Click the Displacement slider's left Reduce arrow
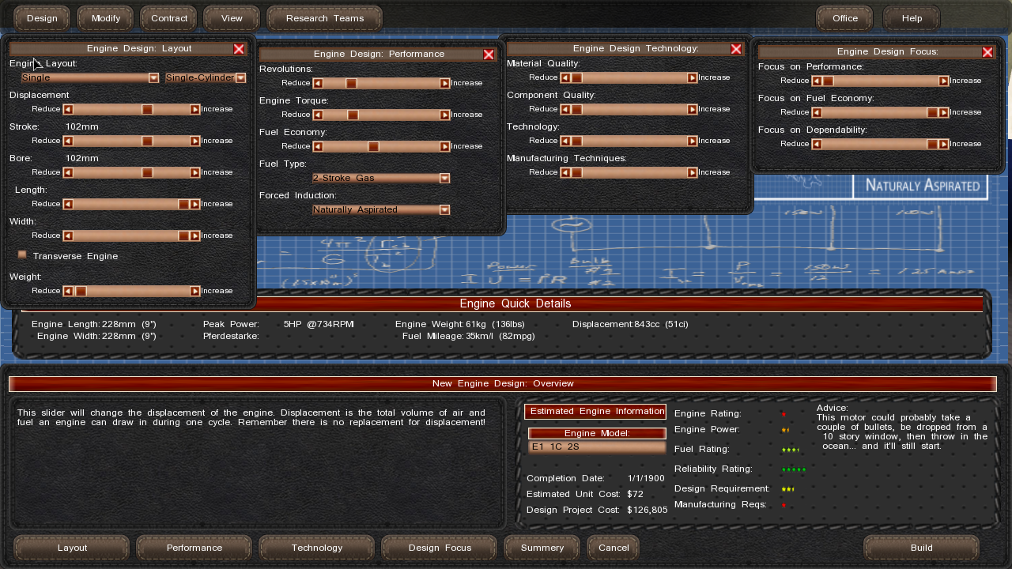 [68, 109]
